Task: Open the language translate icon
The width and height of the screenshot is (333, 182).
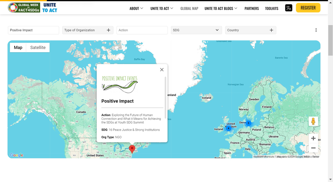Action: 289,8
